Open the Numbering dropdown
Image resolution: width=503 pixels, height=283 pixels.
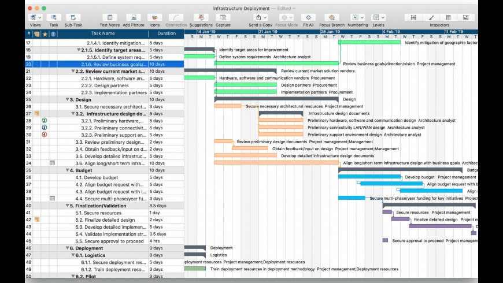pyautogui.click(x=358, y=18)
